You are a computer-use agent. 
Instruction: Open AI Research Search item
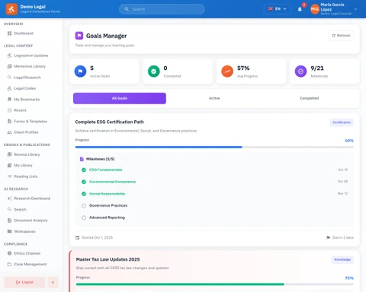coord(17,209)
